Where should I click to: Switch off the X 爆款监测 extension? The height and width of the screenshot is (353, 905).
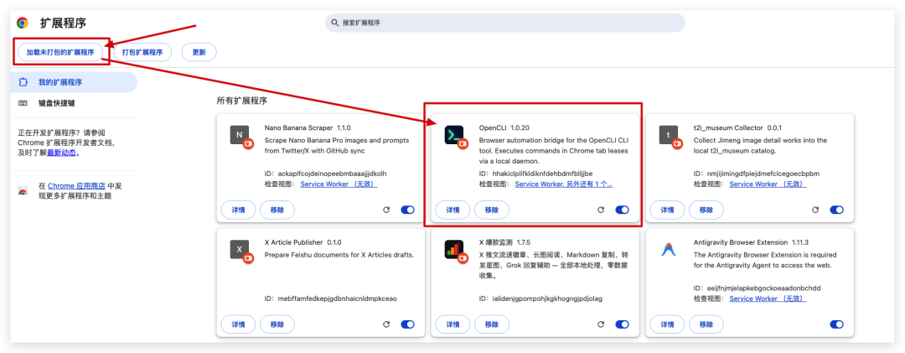[x=622, y=324]
